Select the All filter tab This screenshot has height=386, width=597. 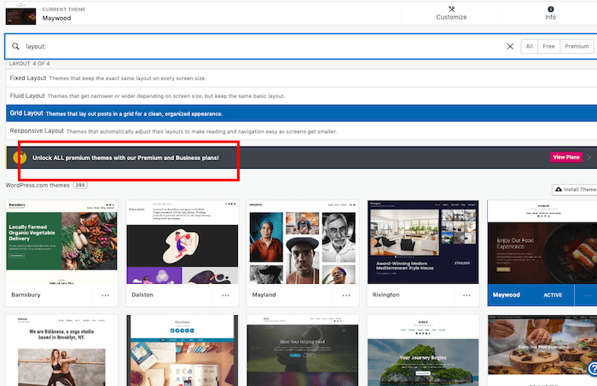point(530,46)
